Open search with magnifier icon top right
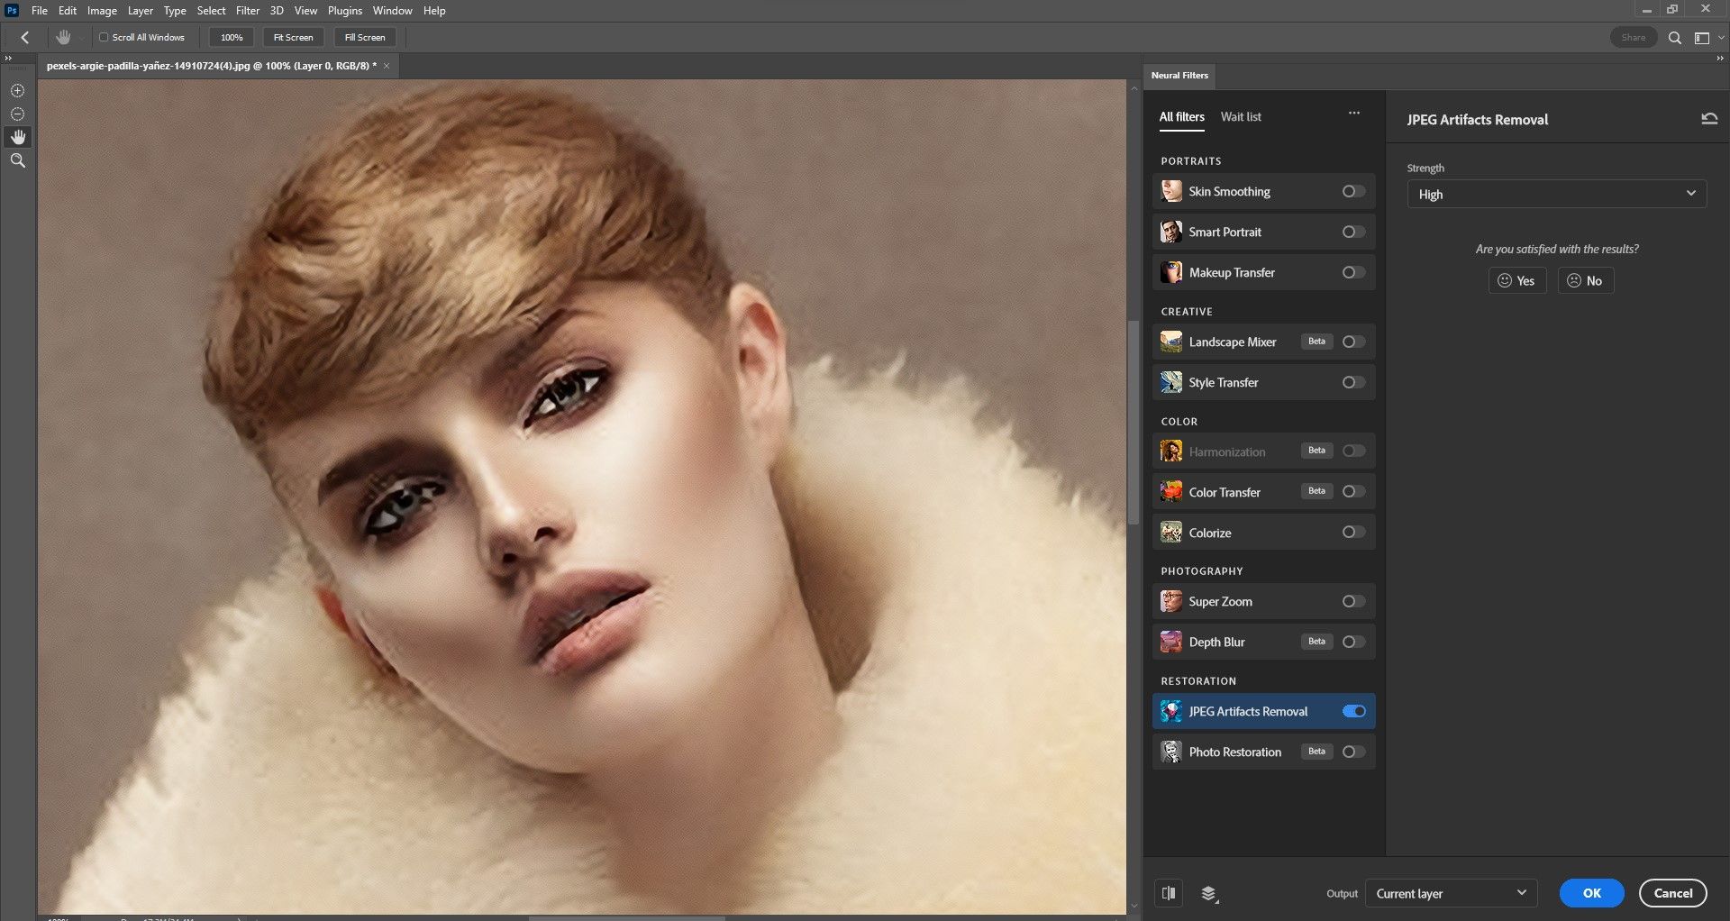This screenshot has width=1730, height=921. pos(1674,38)
